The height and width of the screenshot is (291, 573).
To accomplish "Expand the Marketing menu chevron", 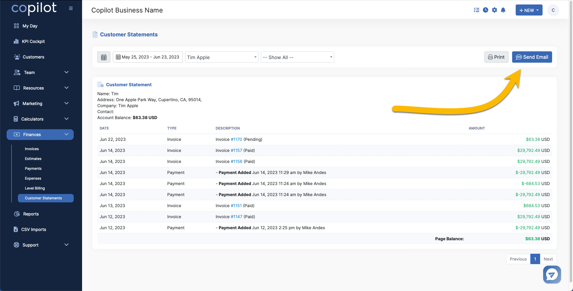I will pyautogui.click(x=67, y=104).
